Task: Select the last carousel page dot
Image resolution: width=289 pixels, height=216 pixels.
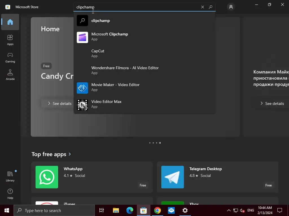Action: [160, 143]
